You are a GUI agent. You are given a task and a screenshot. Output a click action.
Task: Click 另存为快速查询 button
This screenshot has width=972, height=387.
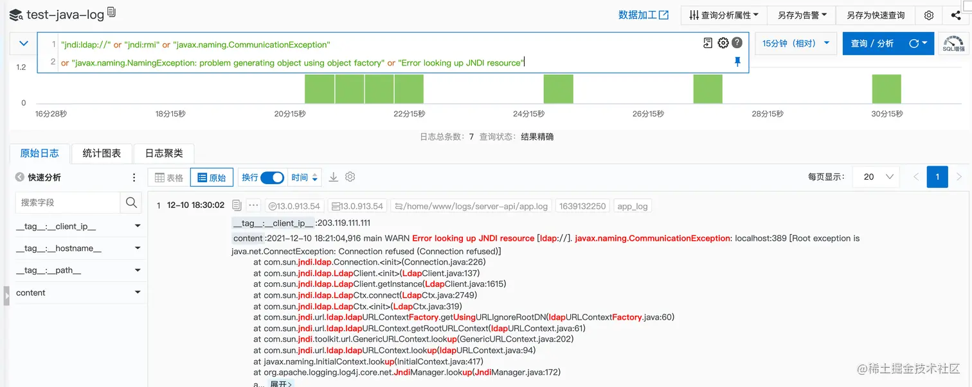[x=875, y=15]
